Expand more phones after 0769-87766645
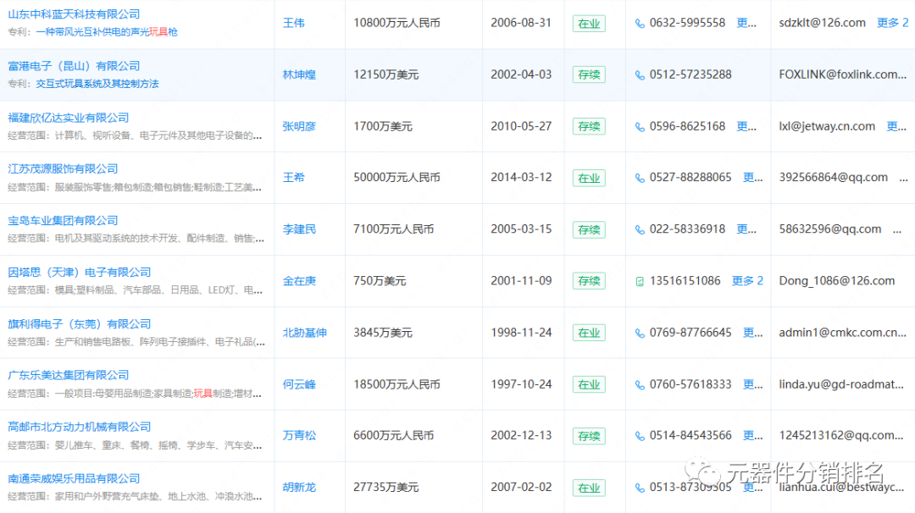Viewport: 915px width, 513px height. pyautogui.click(x=753, y=333)
